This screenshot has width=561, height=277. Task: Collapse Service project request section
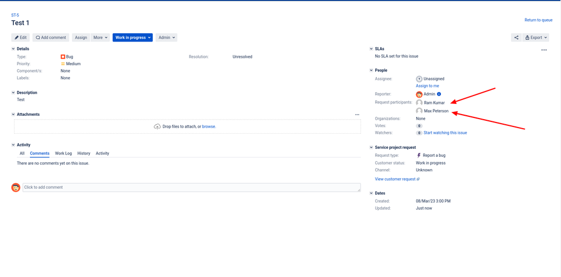coord(371,147)
